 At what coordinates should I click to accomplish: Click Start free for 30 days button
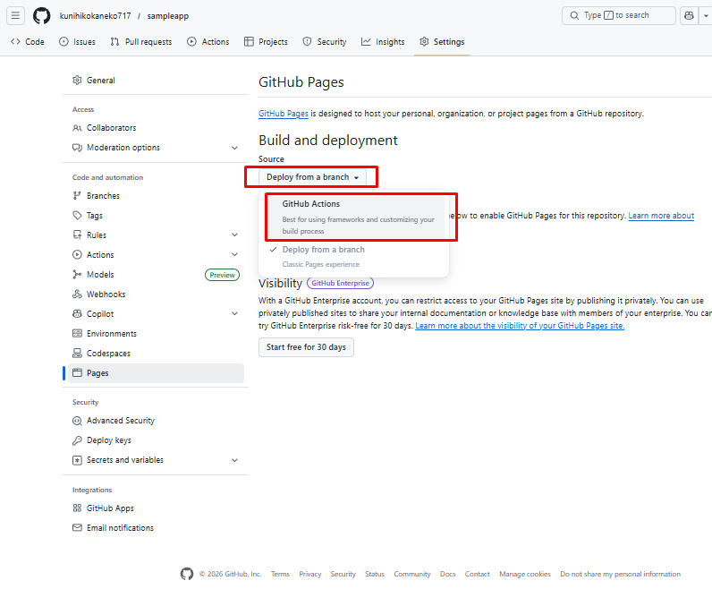[306, 347]
